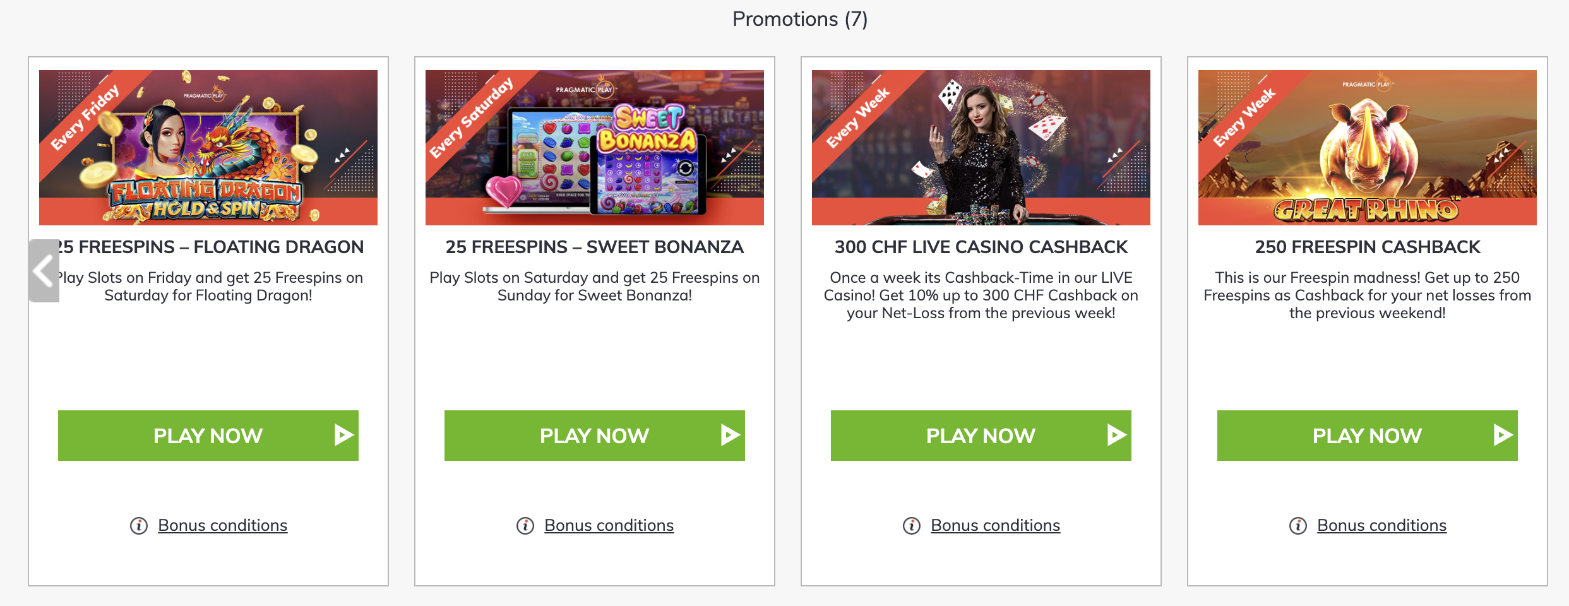The image size is (1569, 606).
Task: Open Bonus conditions for Sweet Bonanza
Action: tap(609, 525)
